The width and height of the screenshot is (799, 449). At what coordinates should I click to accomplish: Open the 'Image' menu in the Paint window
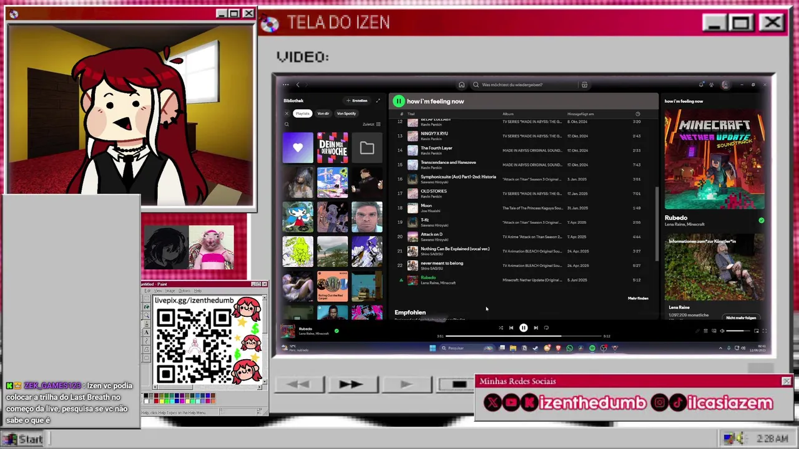click(170, 291)
